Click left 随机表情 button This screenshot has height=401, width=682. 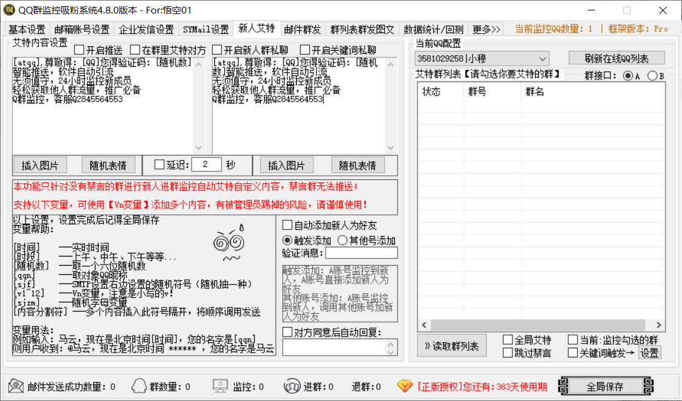tap(108, 165)
